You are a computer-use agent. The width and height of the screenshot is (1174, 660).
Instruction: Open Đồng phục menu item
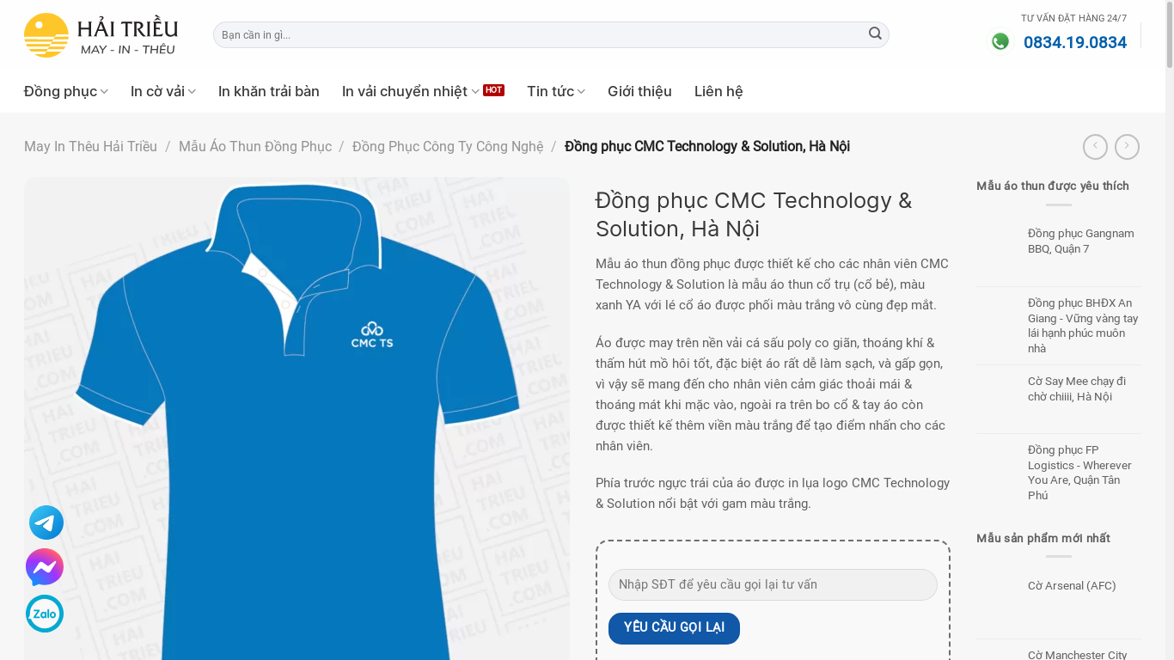click(60, 91)
